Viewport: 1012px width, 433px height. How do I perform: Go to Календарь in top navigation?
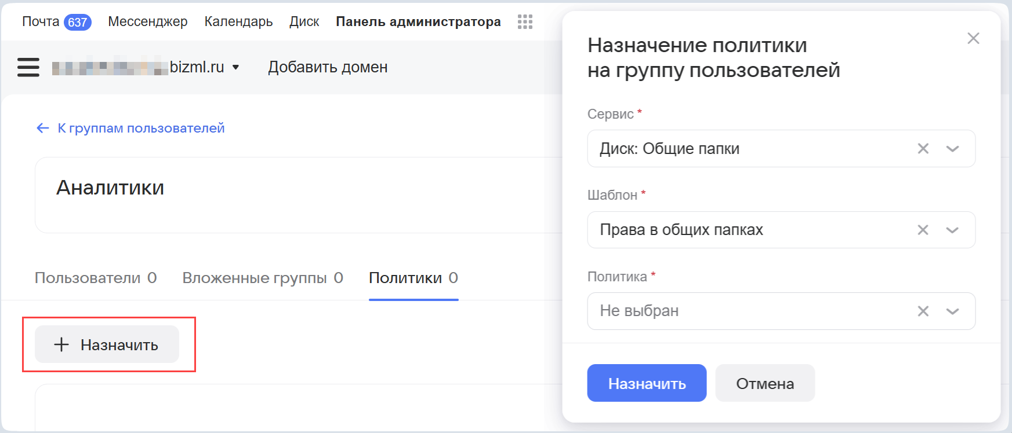(x=238, y=22)
